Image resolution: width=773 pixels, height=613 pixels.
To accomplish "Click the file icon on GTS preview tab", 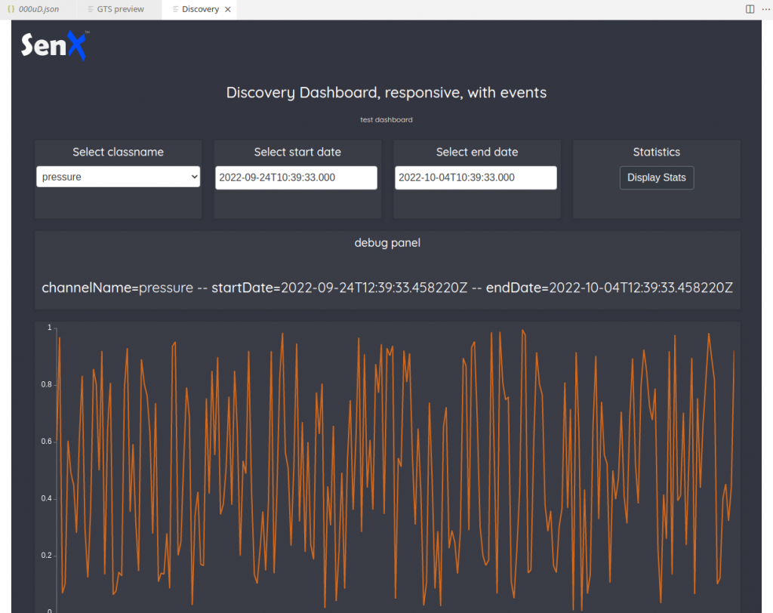I will click(91, 9).
